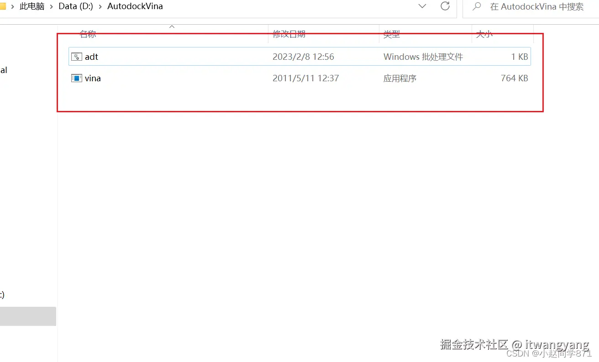Open the address bar history dropdown
This screenshot has height=362, width=599.
[422, 6]
